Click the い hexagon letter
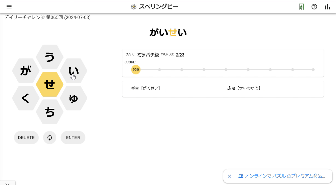Image resolution: width=336 pixels, height=185 pixels. pyautogui.click(x=74, y=71)
